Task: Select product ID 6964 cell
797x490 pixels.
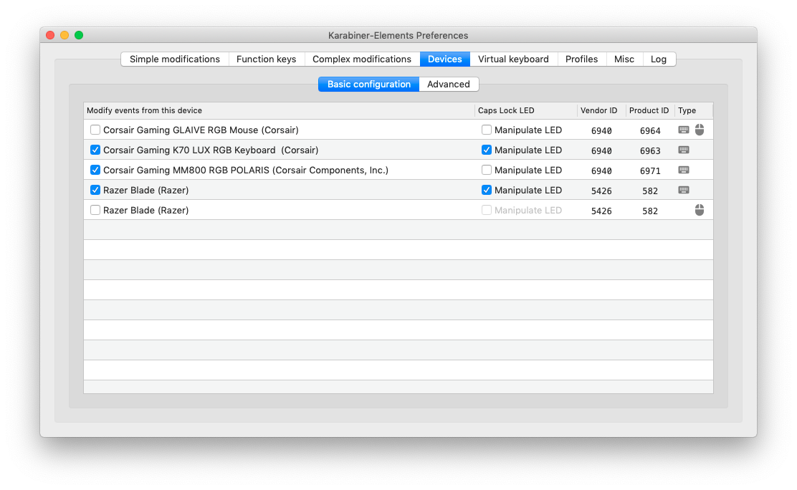Action: click(650, 130)
